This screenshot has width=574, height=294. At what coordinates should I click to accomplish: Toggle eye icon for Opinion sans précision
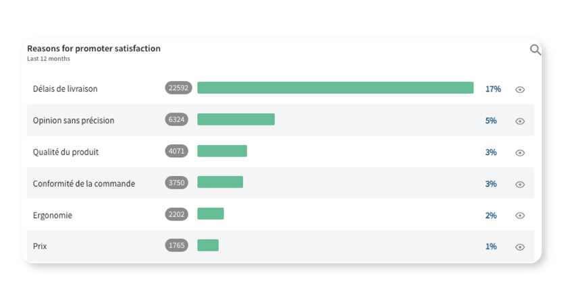pos(520,121)
